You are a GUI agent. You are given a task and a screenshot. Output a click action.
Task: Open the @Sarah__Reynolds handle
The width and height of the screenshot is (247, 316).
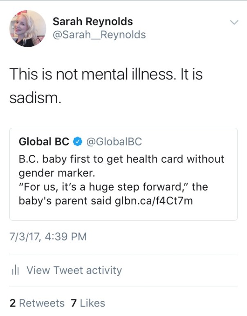(x=99, y=35)
